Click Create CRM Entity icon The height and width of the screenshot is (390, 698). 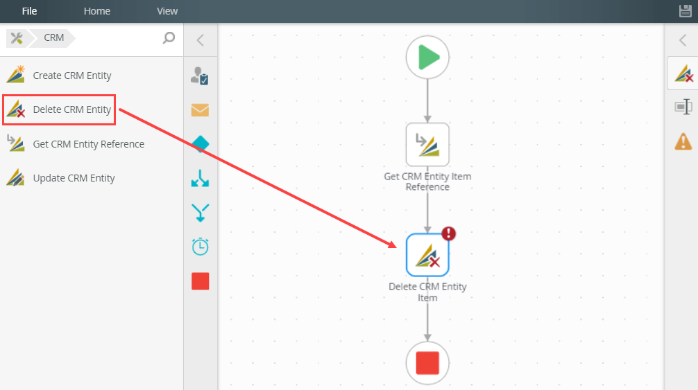coord(16,74)
